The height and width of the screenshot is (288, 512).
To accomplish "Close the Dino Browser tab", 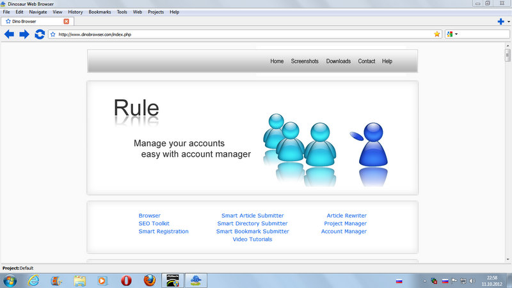I will tap(67, 21).
